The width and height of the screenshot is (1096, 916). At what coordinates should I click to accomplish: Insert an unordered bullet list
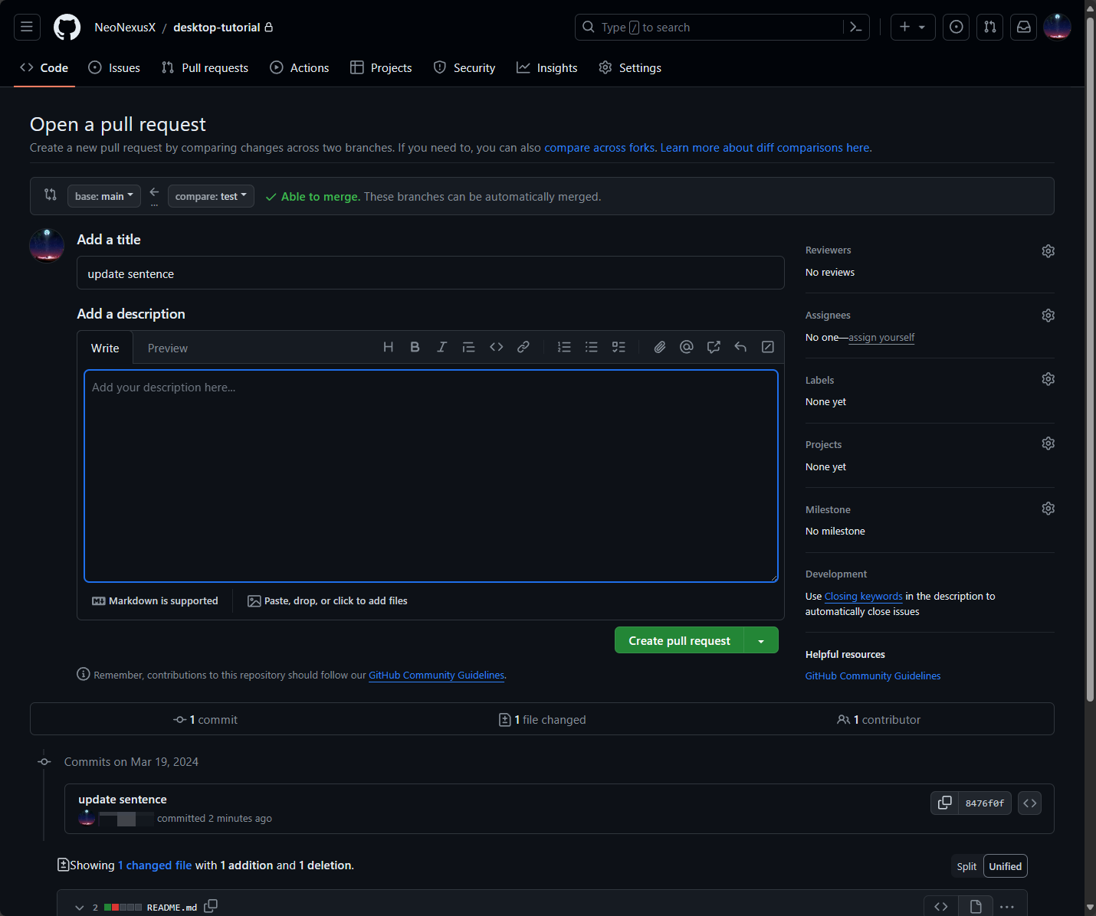pos(591,347)
